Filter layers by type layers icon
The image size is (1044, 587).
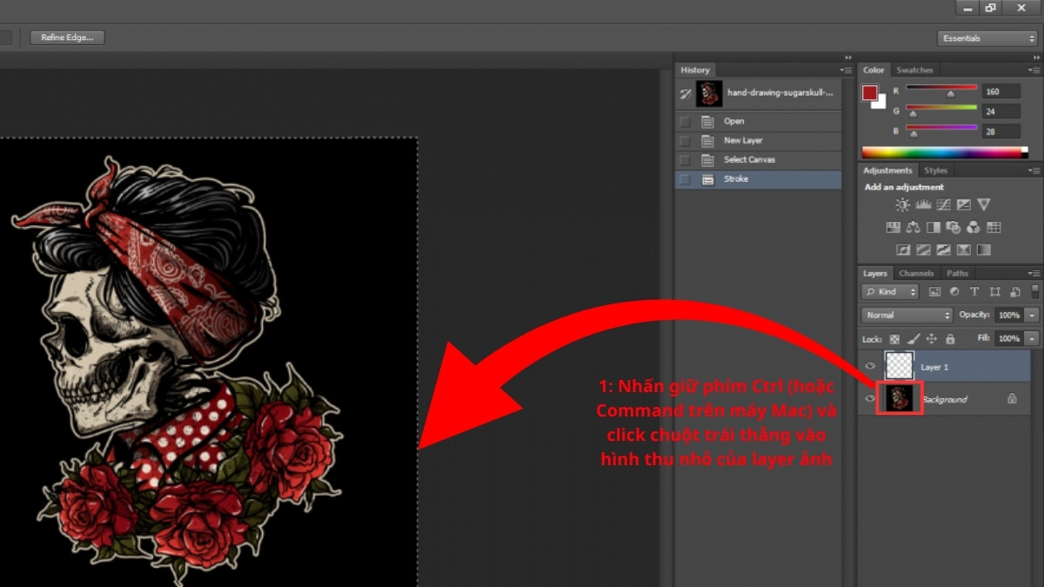[x=974, y=292]
